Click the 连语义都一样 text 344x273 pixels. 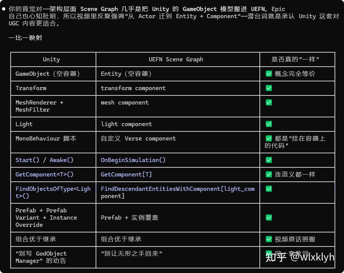[295, 174]
